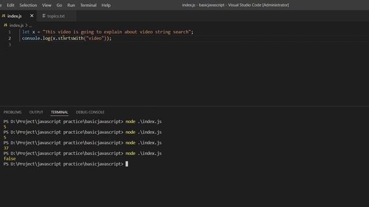Click 'startsWith' method on line 2
The image size is (369, 207).
tap(71, 39)
